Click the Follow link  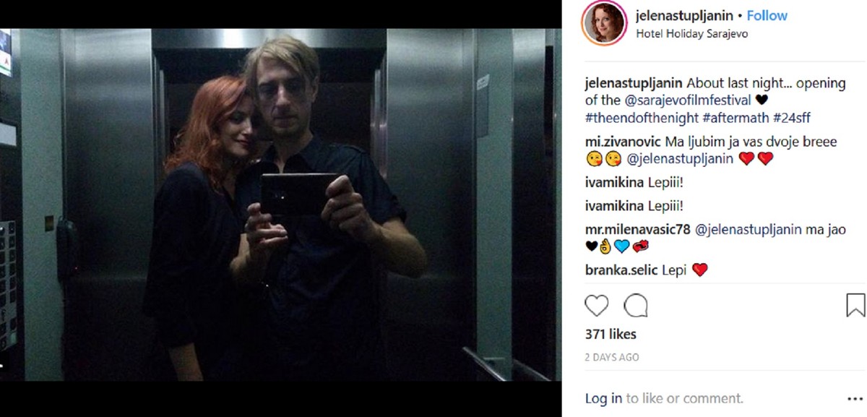(767, 15)
